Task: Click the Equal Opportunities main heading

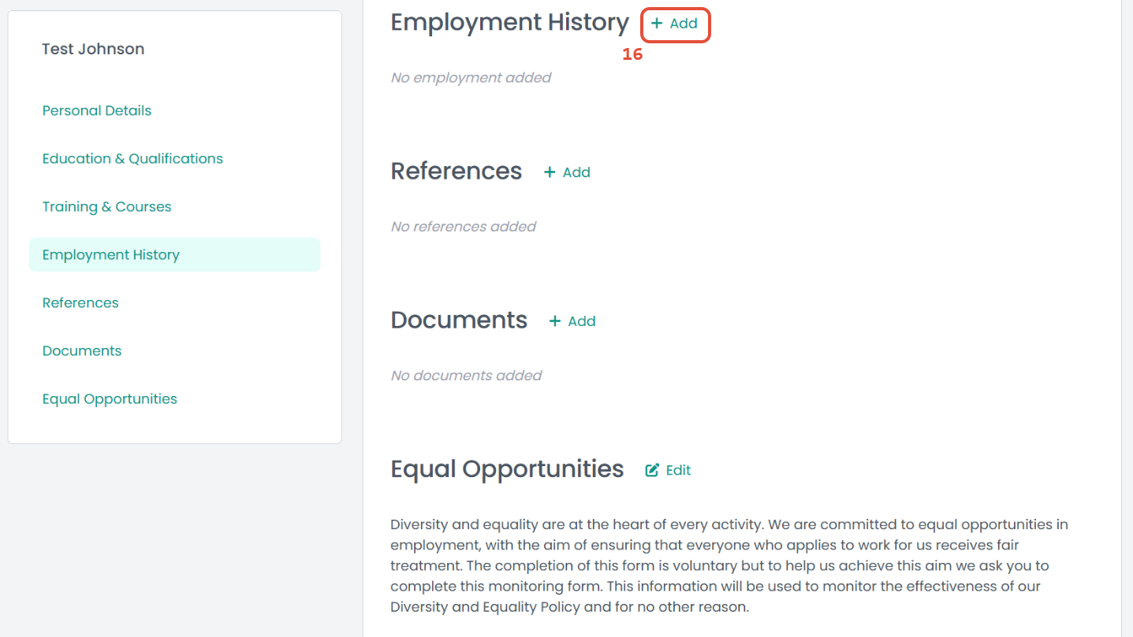Action: [x=507, y=468]
